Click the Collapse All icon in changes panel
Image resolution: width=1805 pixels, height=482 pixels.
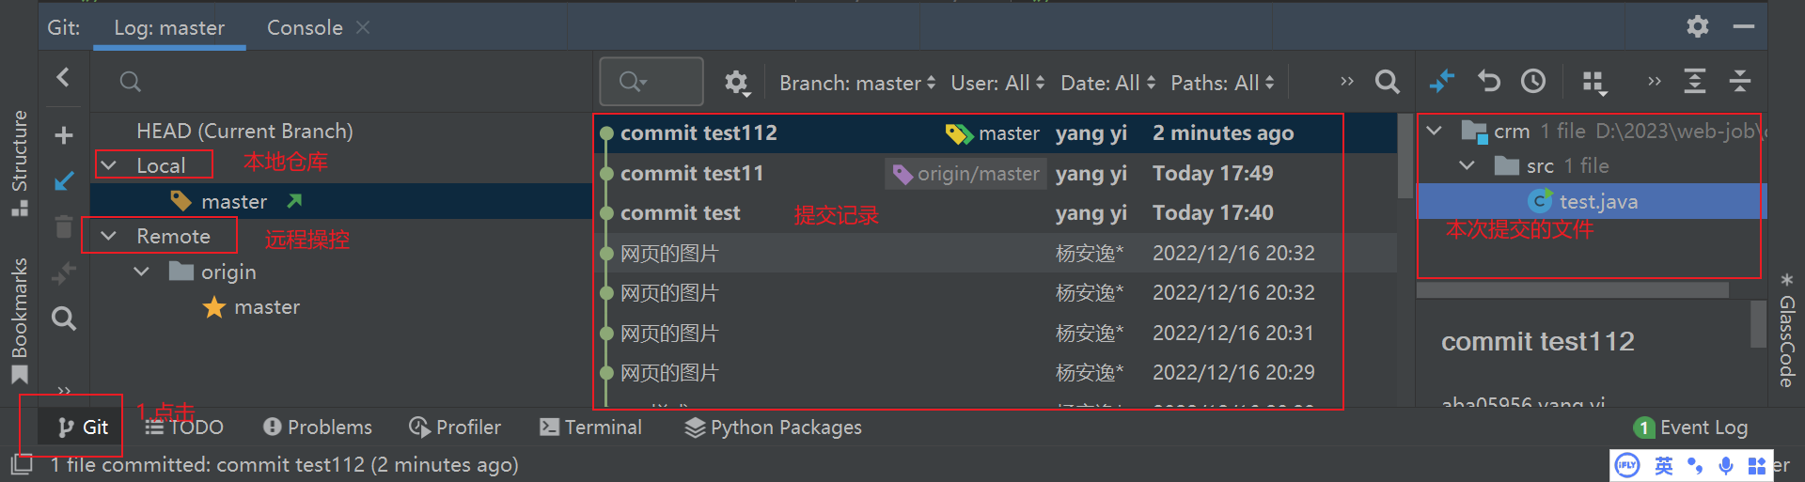(x=1740, y=82)
